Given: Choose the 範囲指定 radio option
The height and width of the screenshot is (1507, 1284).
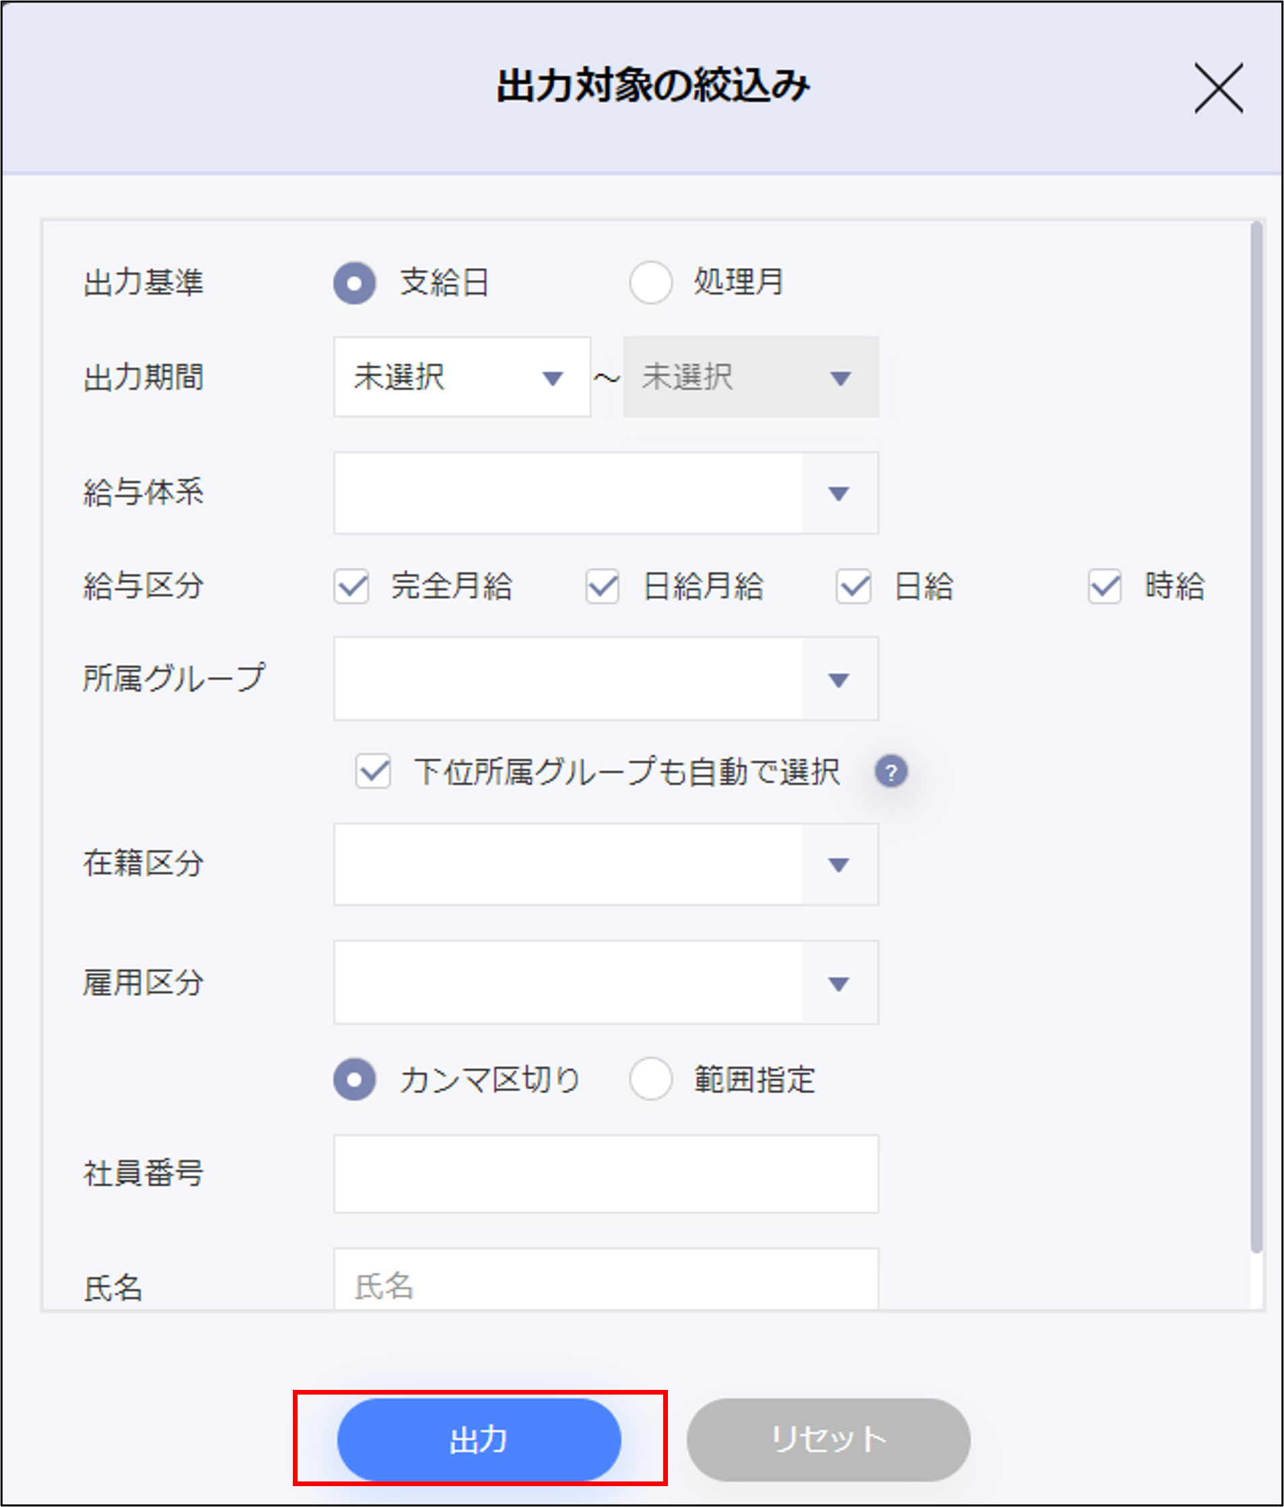Looking at the screenshot, I should [x=650, y=1080].
